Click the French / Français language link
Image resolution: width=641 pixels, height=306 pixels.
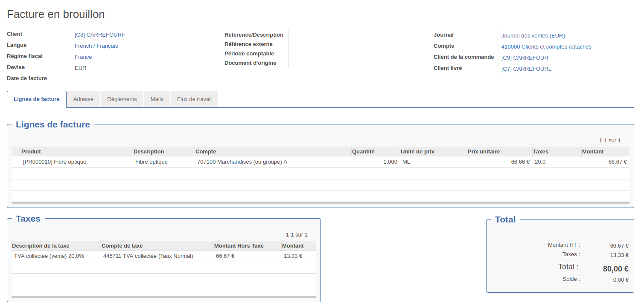point(96,46)
